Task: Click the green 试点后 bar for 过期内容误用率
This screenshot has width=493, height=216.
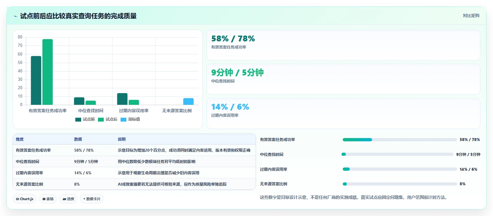Action: (x=134, y=102)
